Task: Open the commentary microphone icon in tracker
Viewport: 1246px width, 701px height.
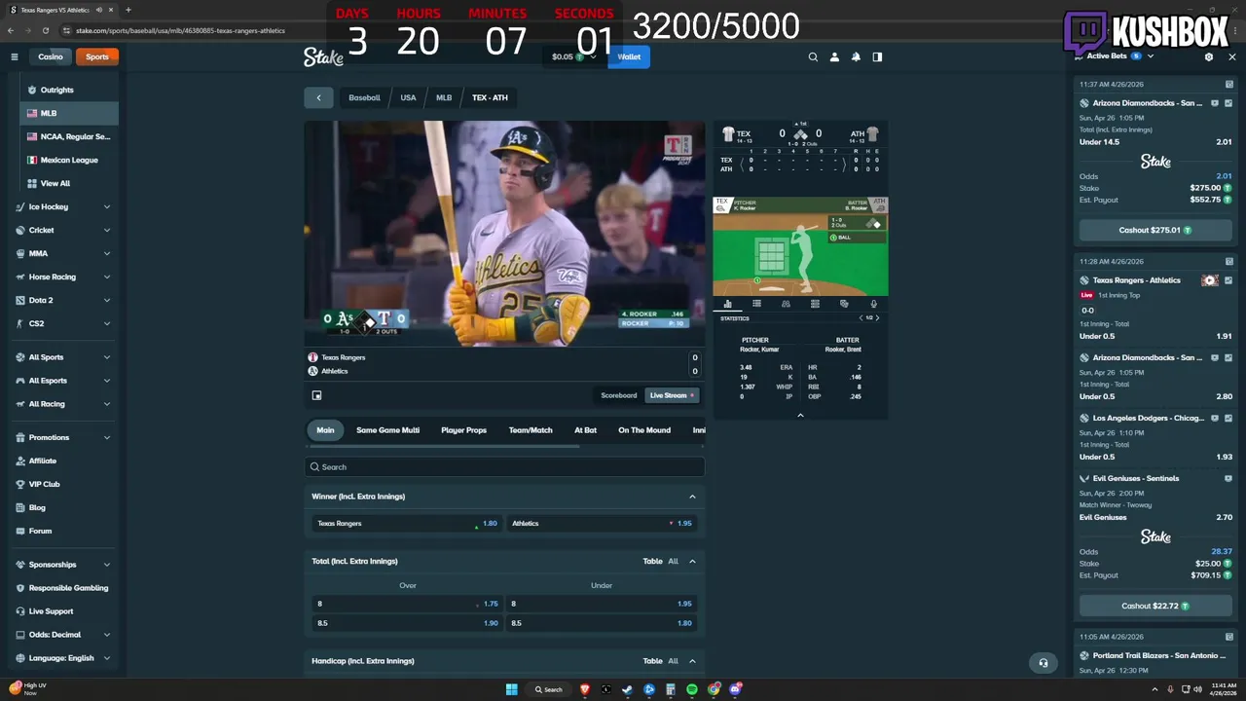Action: tap(873, 304)
